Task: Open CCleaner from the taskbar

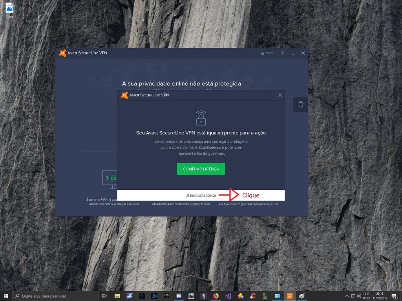Action: coord(252,296)
